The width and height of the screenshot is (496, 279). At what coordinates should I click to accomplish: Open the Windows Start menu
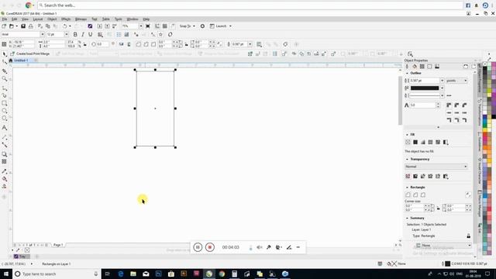[6, 274]
